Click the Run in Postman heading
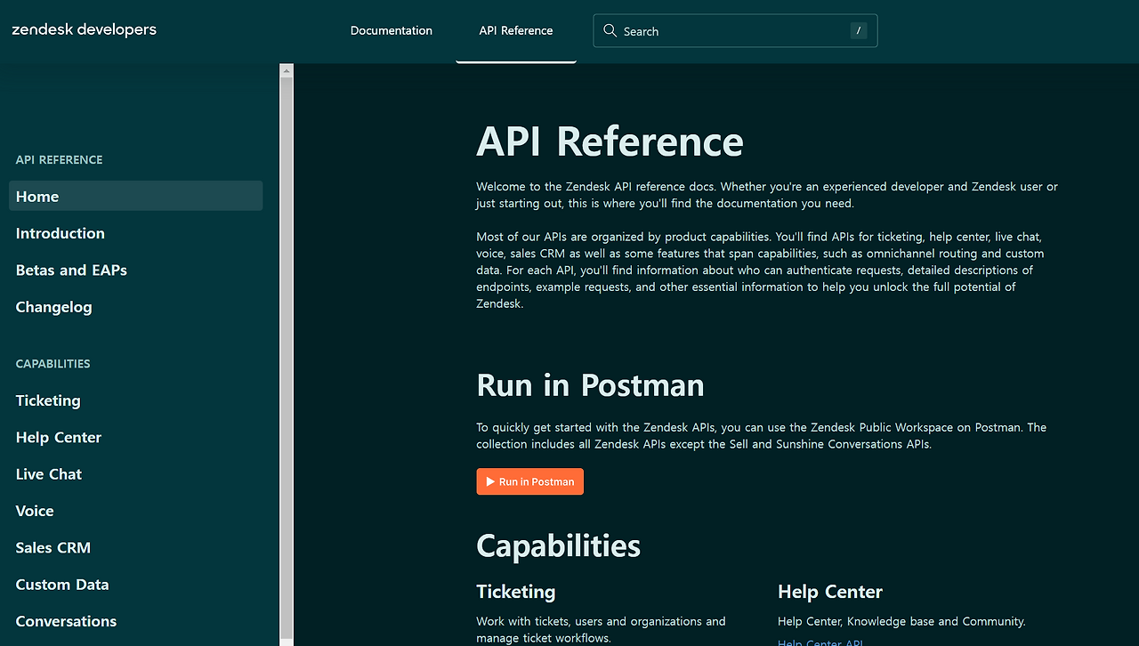The width and height of the screenshot is (1139, 646). coord(591,385)
